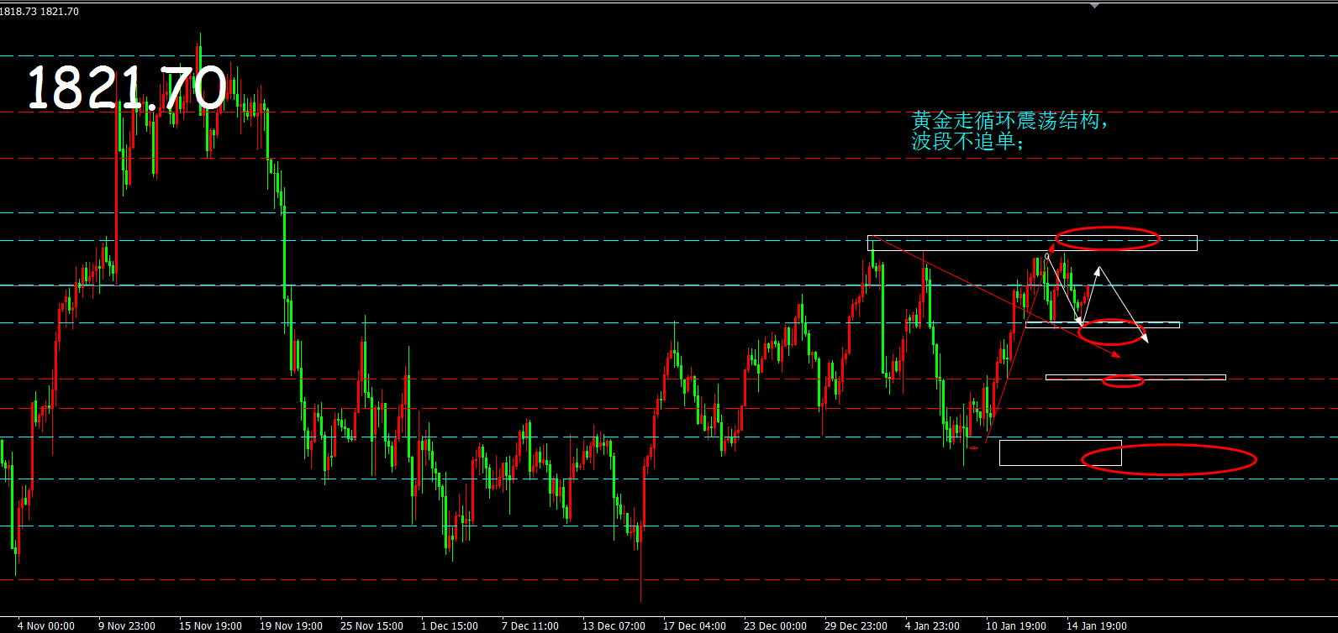Click the 1 Dec 15:00 time axis label
This screenshot has width=1338, height=633.
pos(450,626)
